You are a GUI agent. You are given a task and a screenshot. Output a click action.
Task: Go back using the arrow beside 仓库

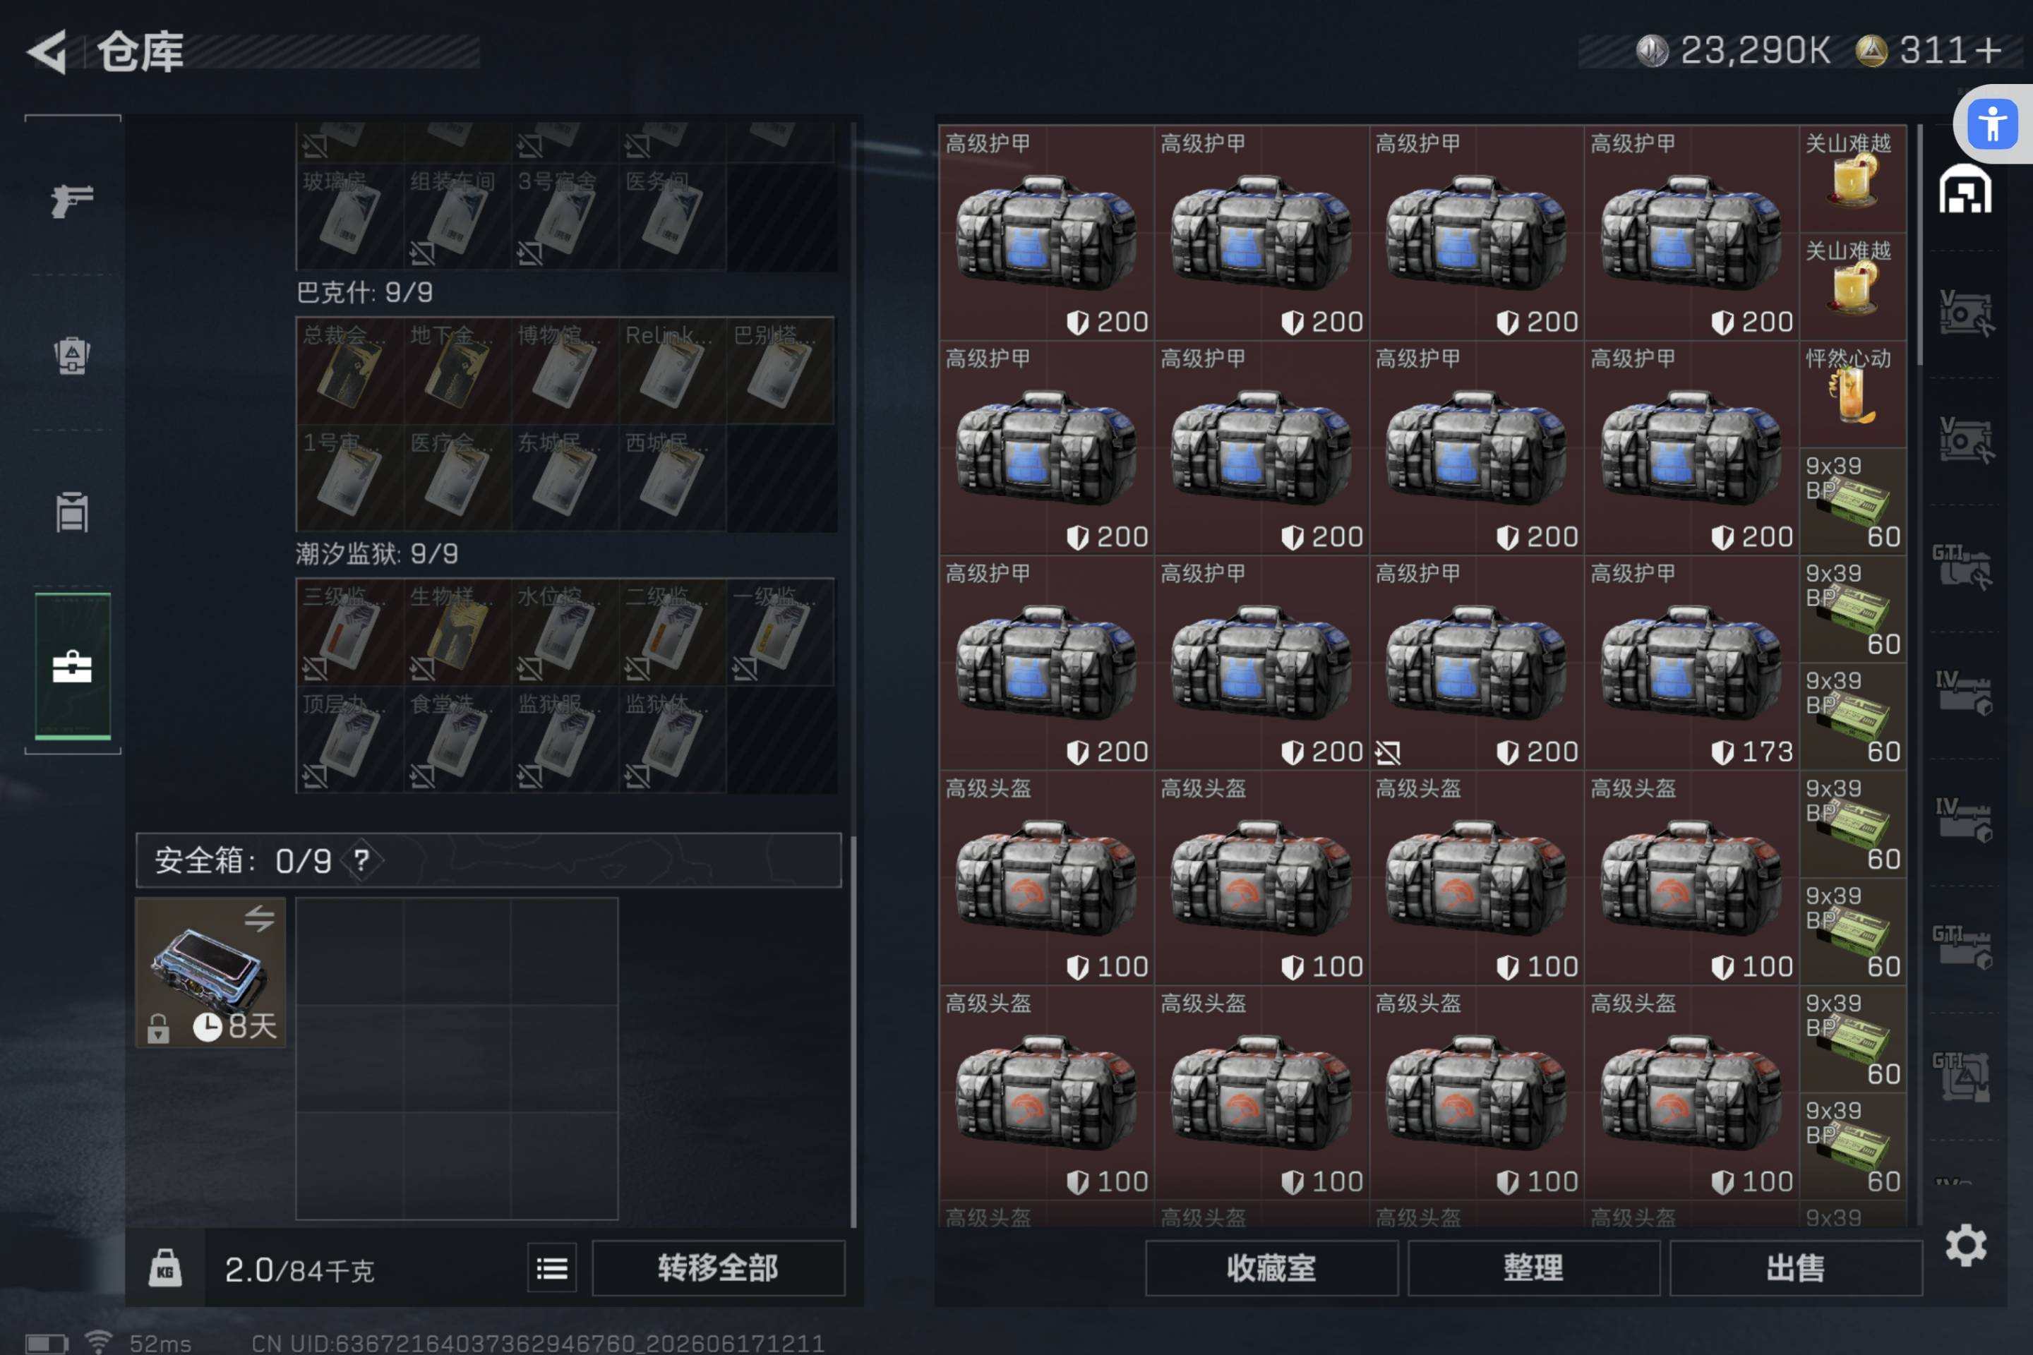(x=47, y=52)
